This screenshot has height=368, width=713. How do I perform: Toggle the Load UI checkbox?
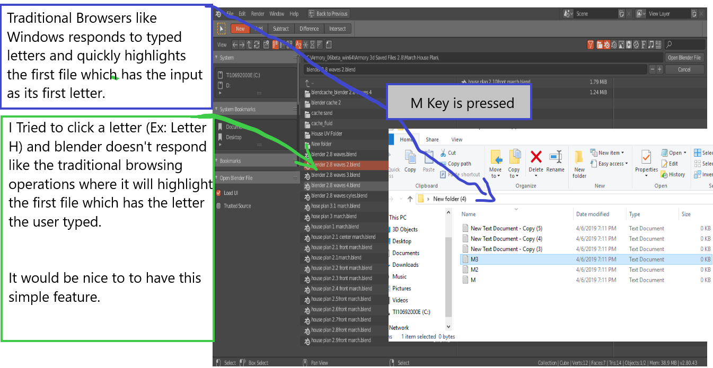pos(218,193)
